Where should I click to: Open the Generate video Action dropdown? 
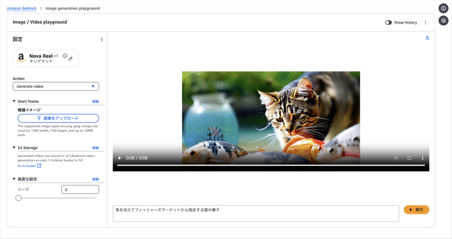(x=56, y=87)
